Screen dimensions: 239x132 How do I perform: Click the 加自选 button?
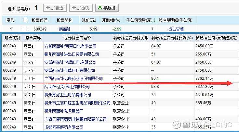coord(55,8)
